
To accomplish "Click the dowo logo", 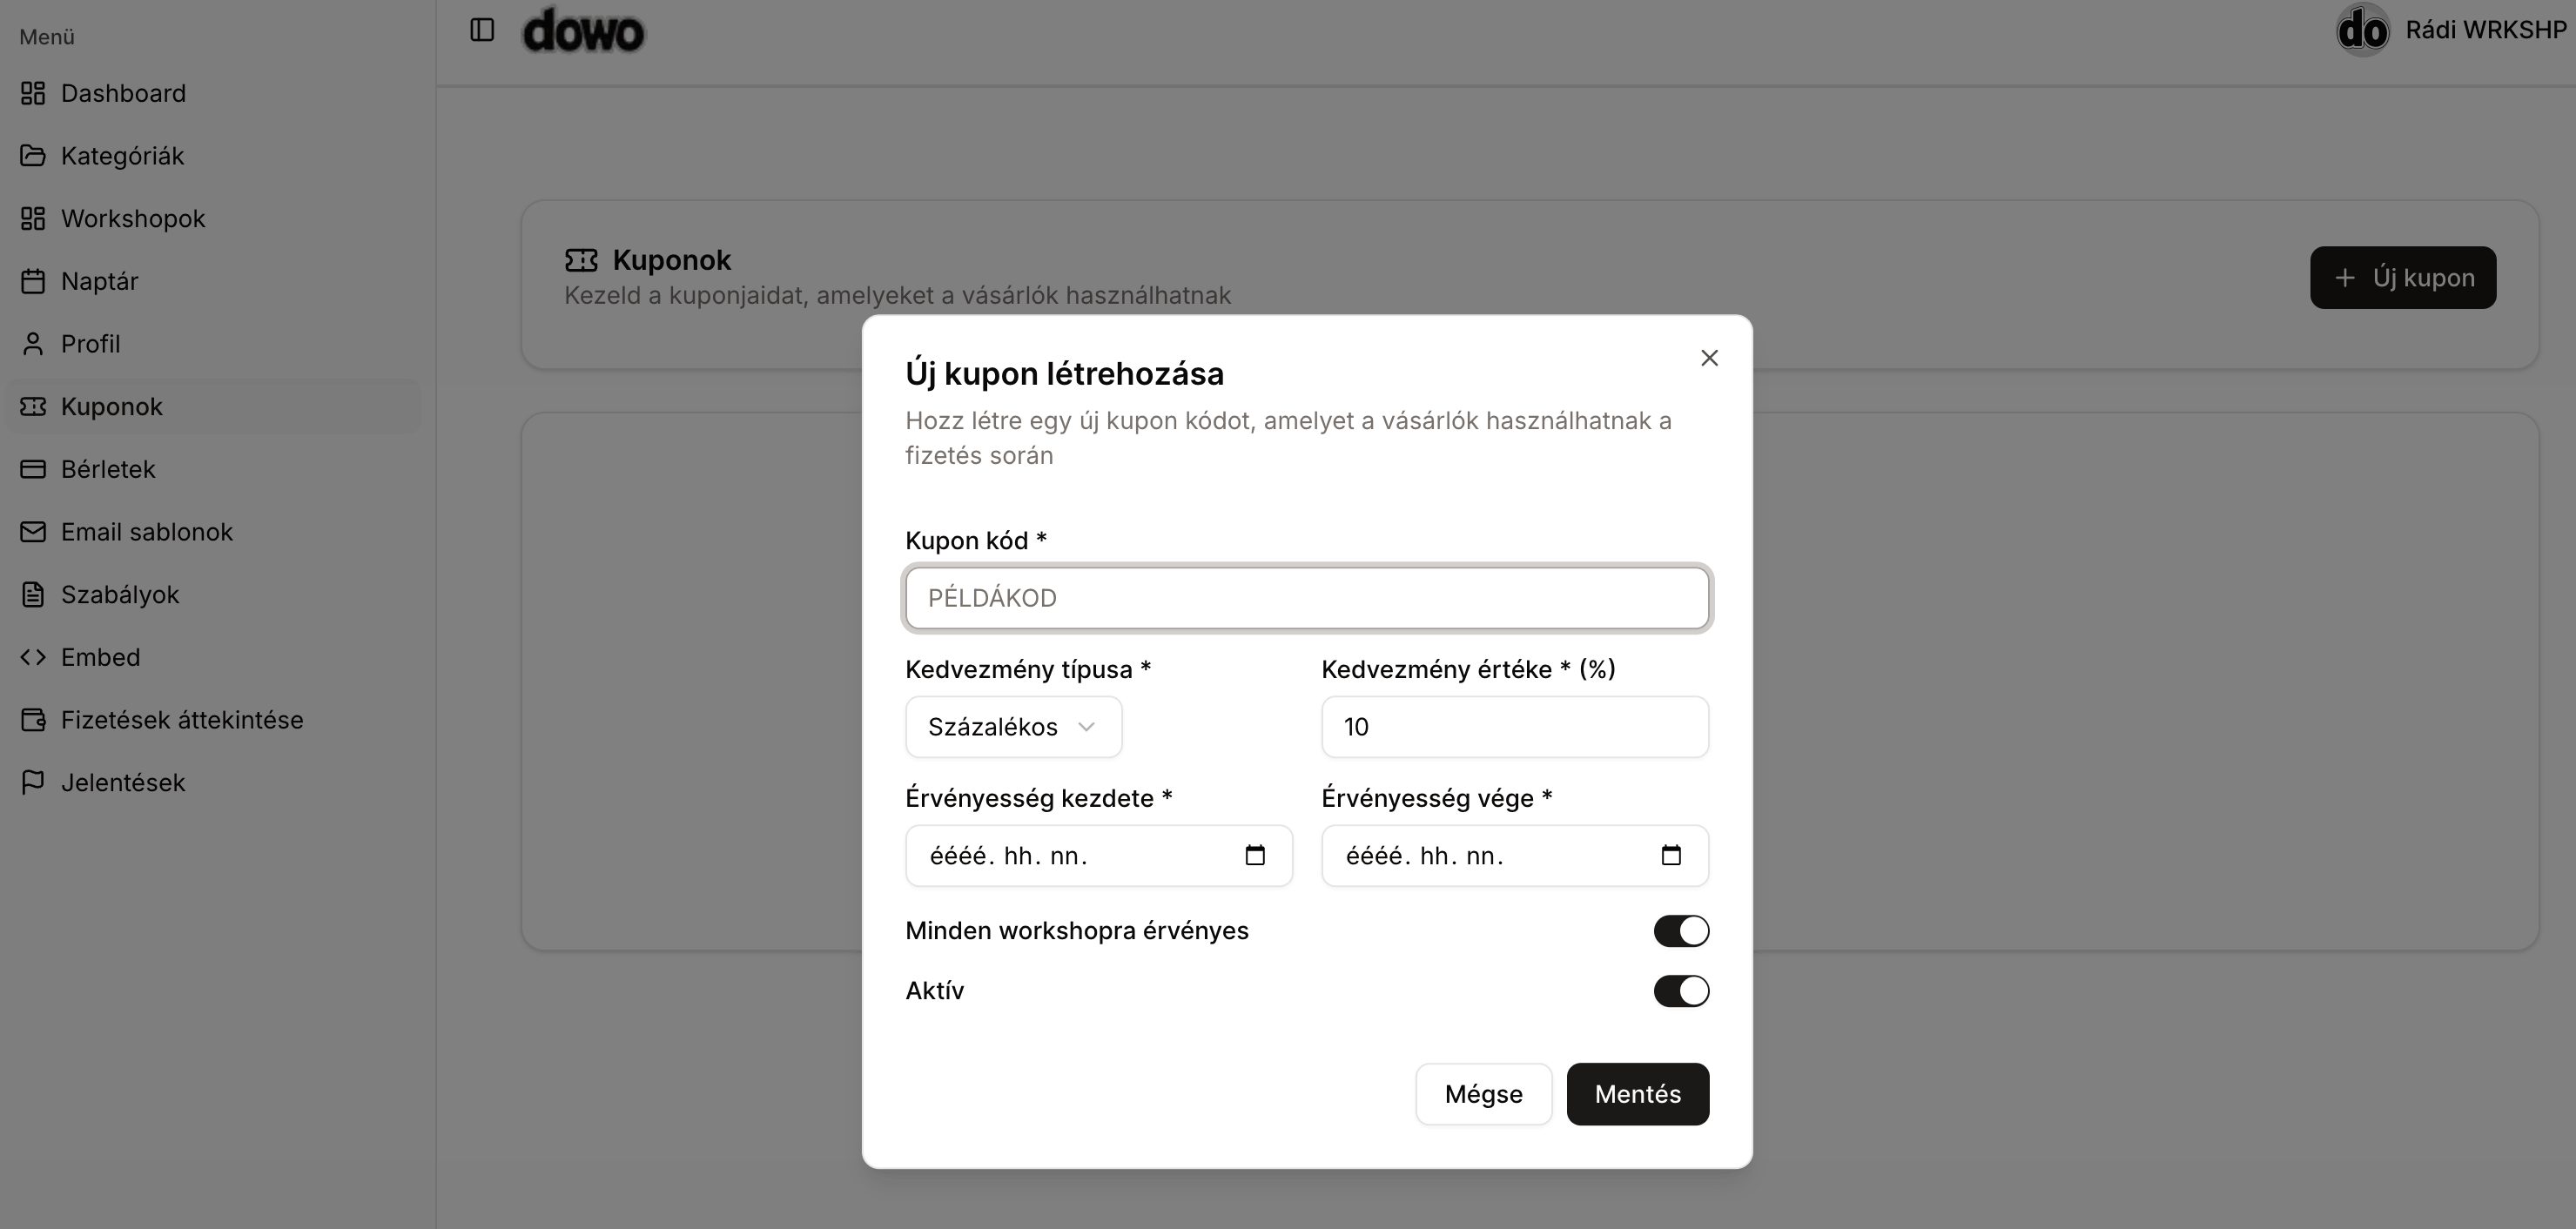I will (x=584, y=31).
